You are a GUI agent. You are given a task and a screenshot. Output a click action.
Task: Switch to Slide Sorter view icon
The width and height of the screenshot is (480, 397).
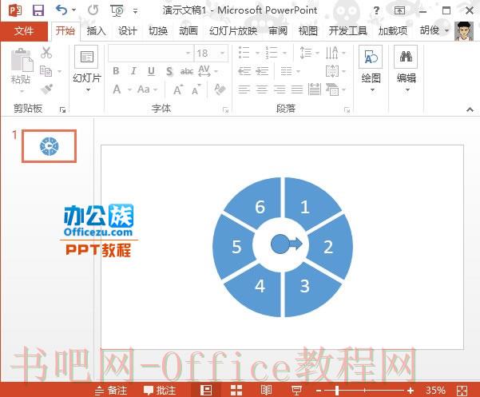pyautogui.click(x=236, y=391)
